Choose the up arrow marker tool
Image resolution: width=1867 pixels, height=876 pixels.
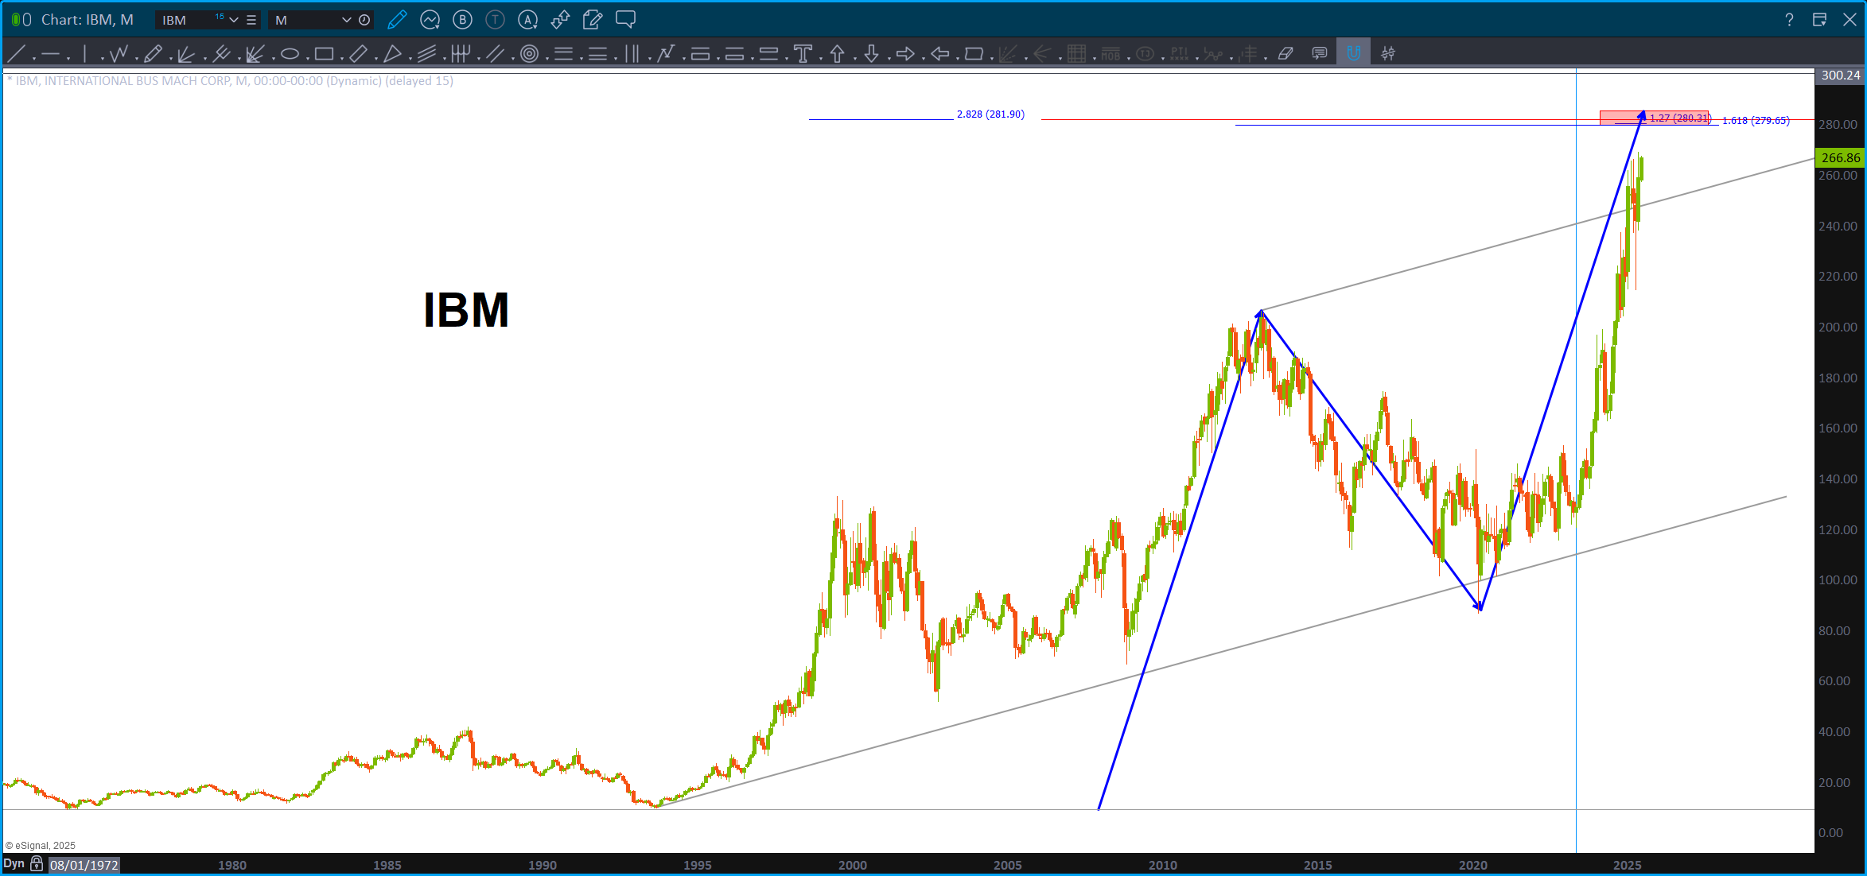(837, 54)
